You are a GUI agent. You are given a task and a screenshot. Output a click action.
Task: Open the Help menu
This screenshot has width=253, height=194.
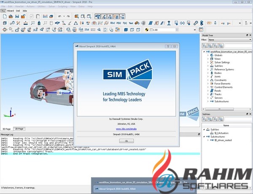(x=90, y=6)
